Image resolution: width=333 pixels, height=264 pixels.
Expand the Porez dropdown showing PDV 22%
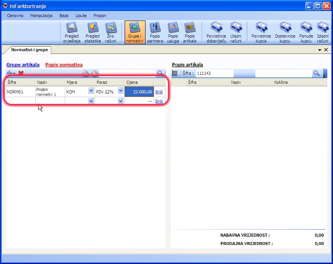121,91
